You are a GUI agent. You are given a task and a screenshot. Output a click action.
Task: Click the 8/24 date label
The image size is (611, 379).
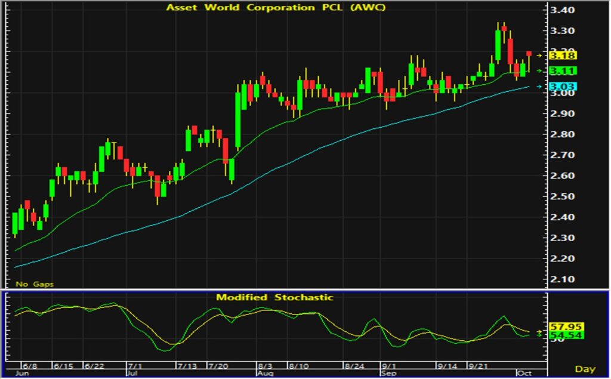point(354,366)
